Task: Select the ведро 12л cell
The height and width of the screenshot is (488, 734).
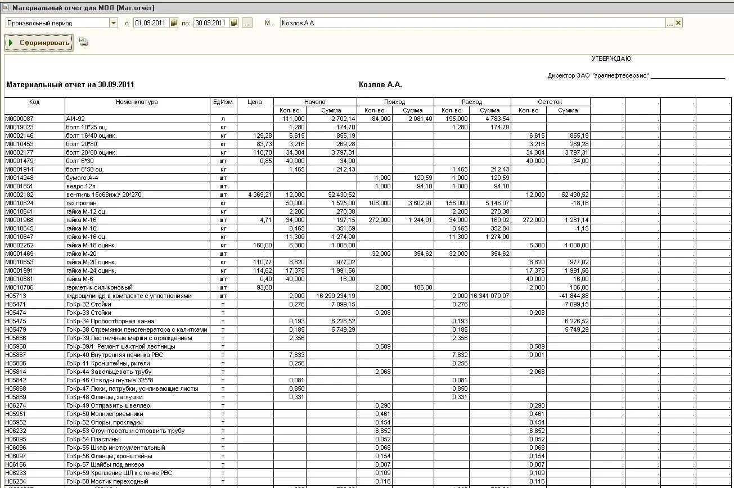Action: tap(137, 186)
